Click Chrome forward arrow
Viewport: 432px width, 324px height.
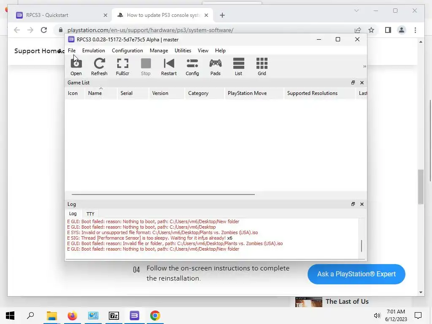(30, 30)
